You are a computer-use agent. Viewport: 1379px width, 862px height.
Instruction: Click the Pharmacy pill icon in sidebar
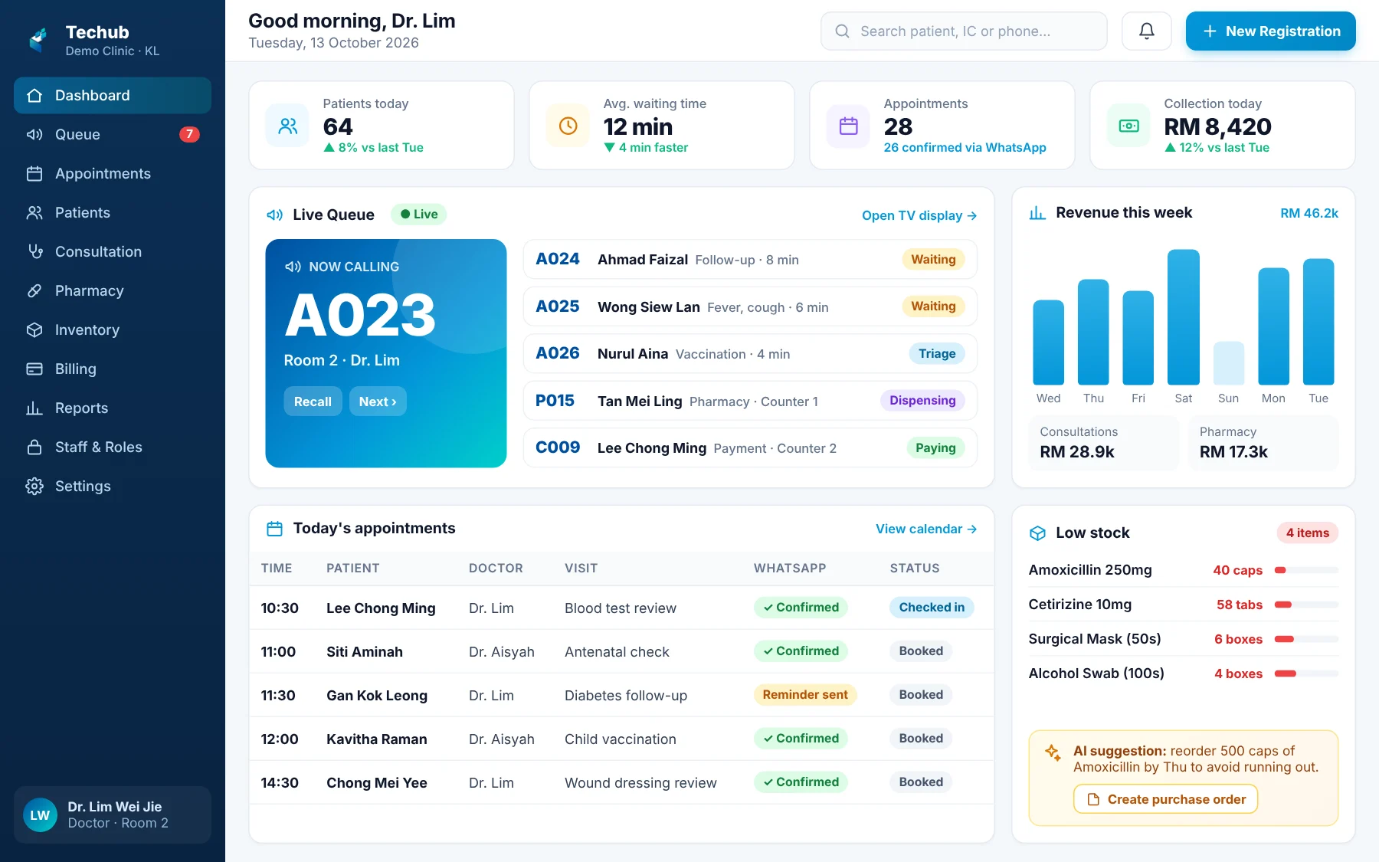pos(34,290)
